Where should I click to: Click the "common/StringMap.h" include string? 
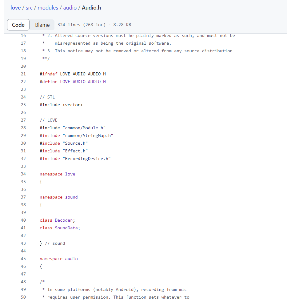click(88, 135)
